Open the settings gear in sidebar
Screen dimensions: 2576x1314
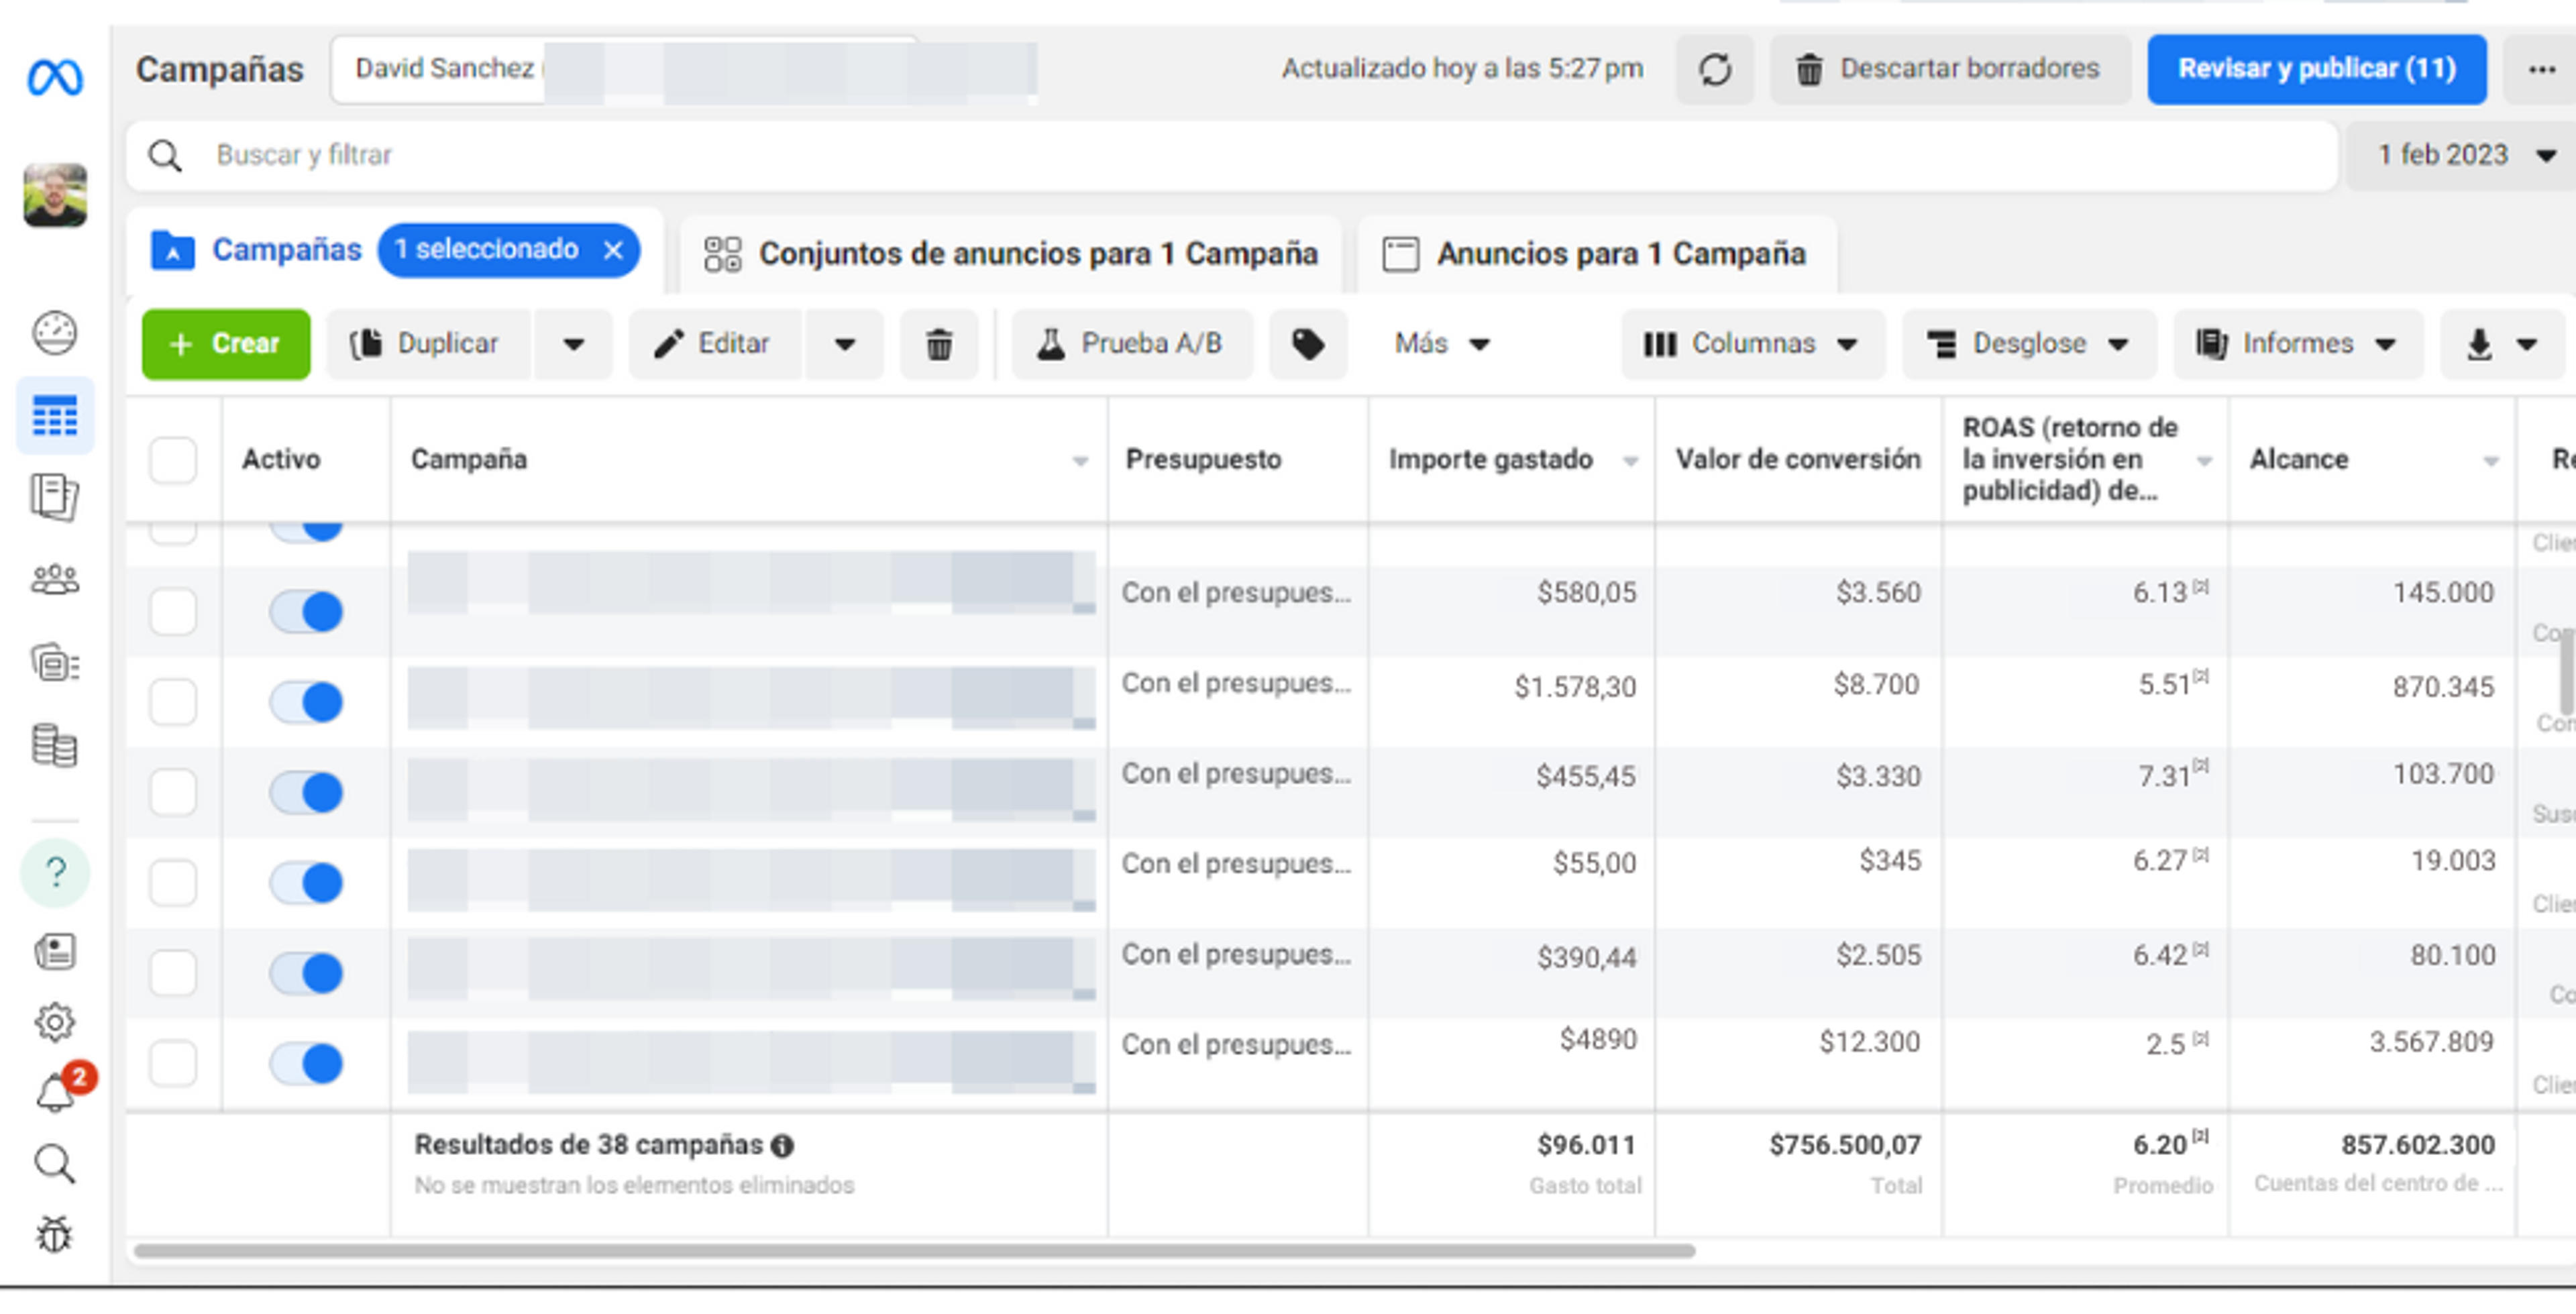55,1021
